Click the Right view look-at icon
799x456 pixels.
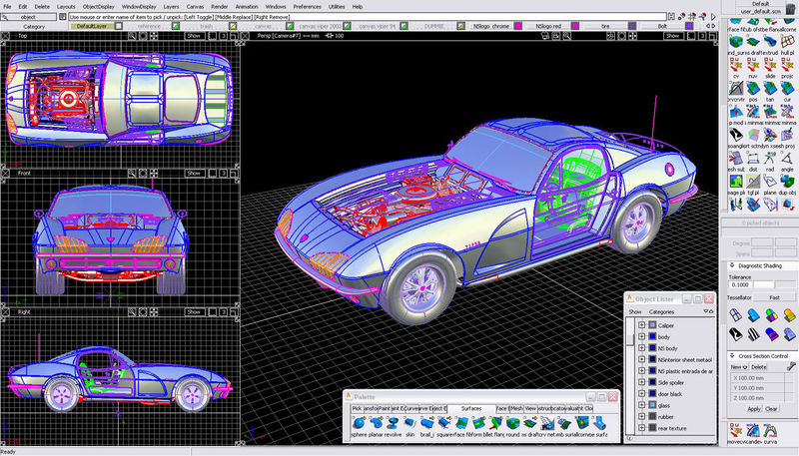point(143,311)
